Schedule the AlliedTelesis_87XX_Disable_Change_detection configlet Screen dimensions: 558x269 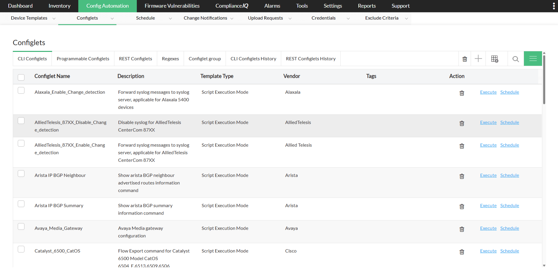509,122
